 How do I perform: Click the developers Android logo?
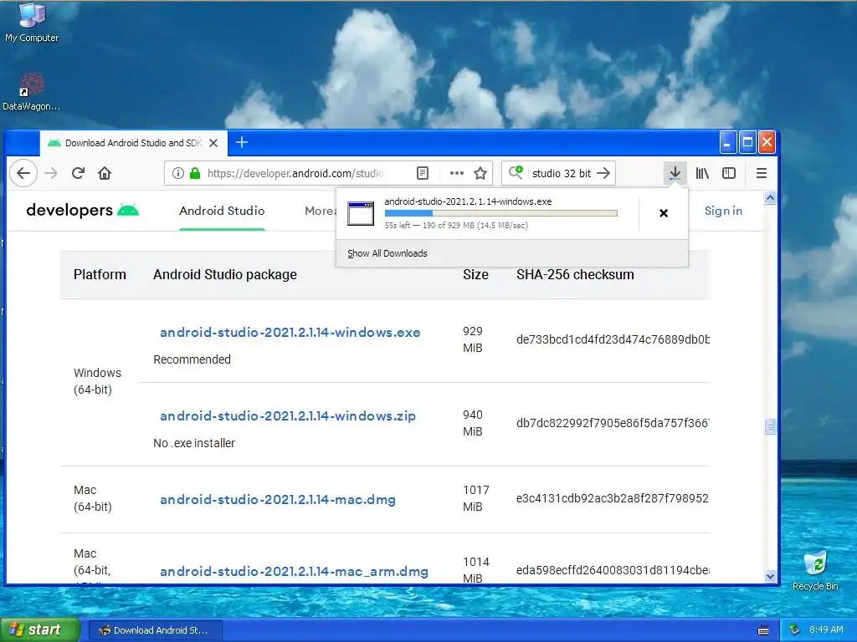[83, 210]
